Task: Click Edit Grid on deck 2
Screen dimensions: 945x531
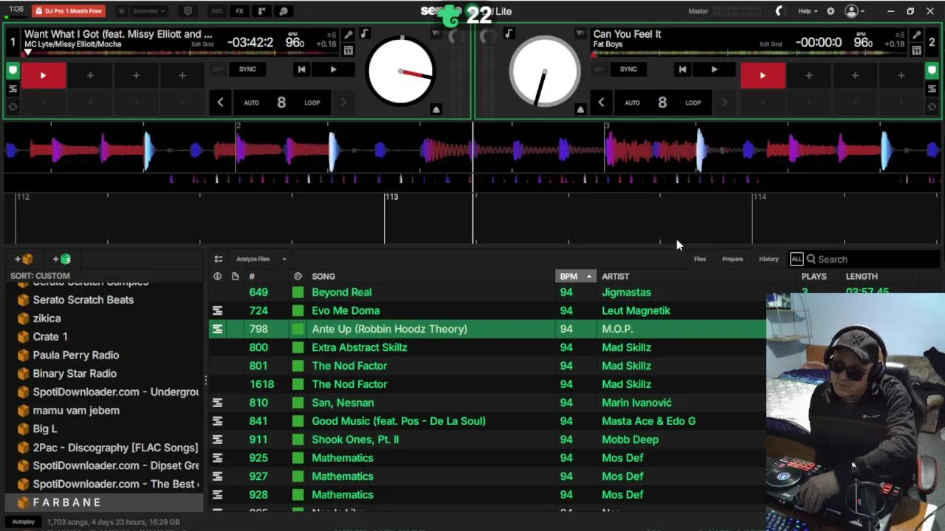Action: pos(771,44)
